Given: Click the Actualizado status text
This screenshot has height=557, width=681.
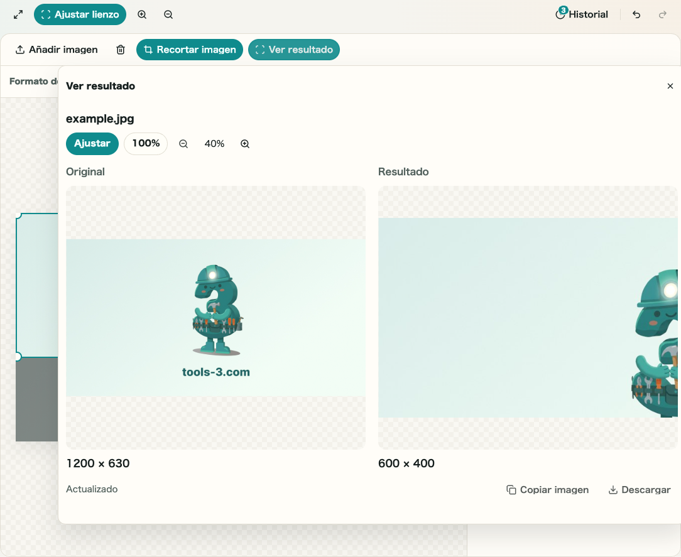Looking at the screenshot, I should (x=92, y=489).
